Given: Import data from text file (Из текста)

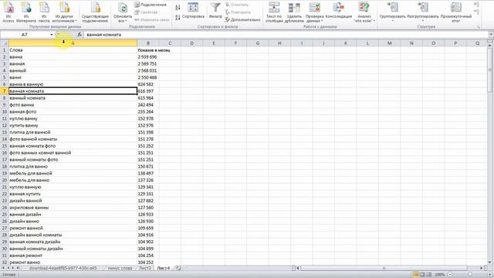Looking at the screenshot, I should click(44, 12).
